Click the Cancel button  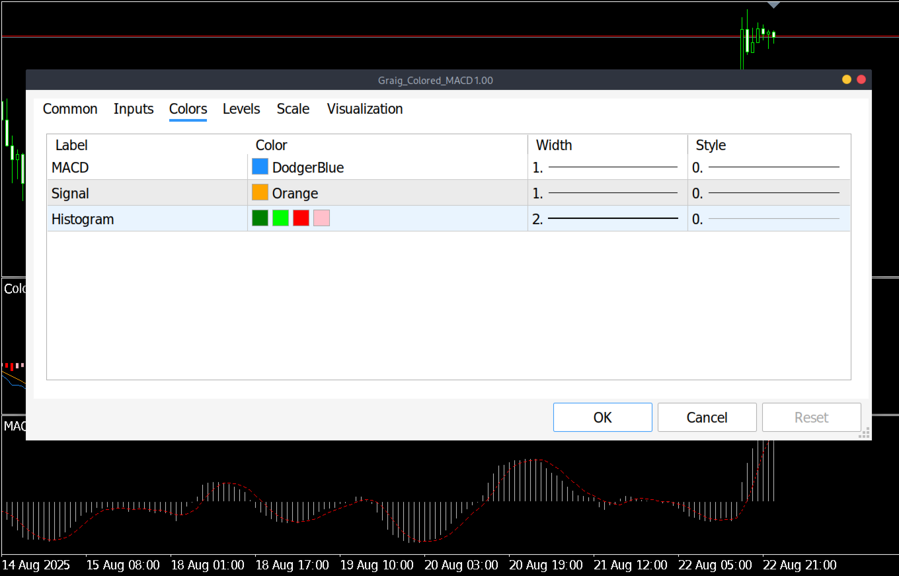pyautogui.click(x=707, y=417)
